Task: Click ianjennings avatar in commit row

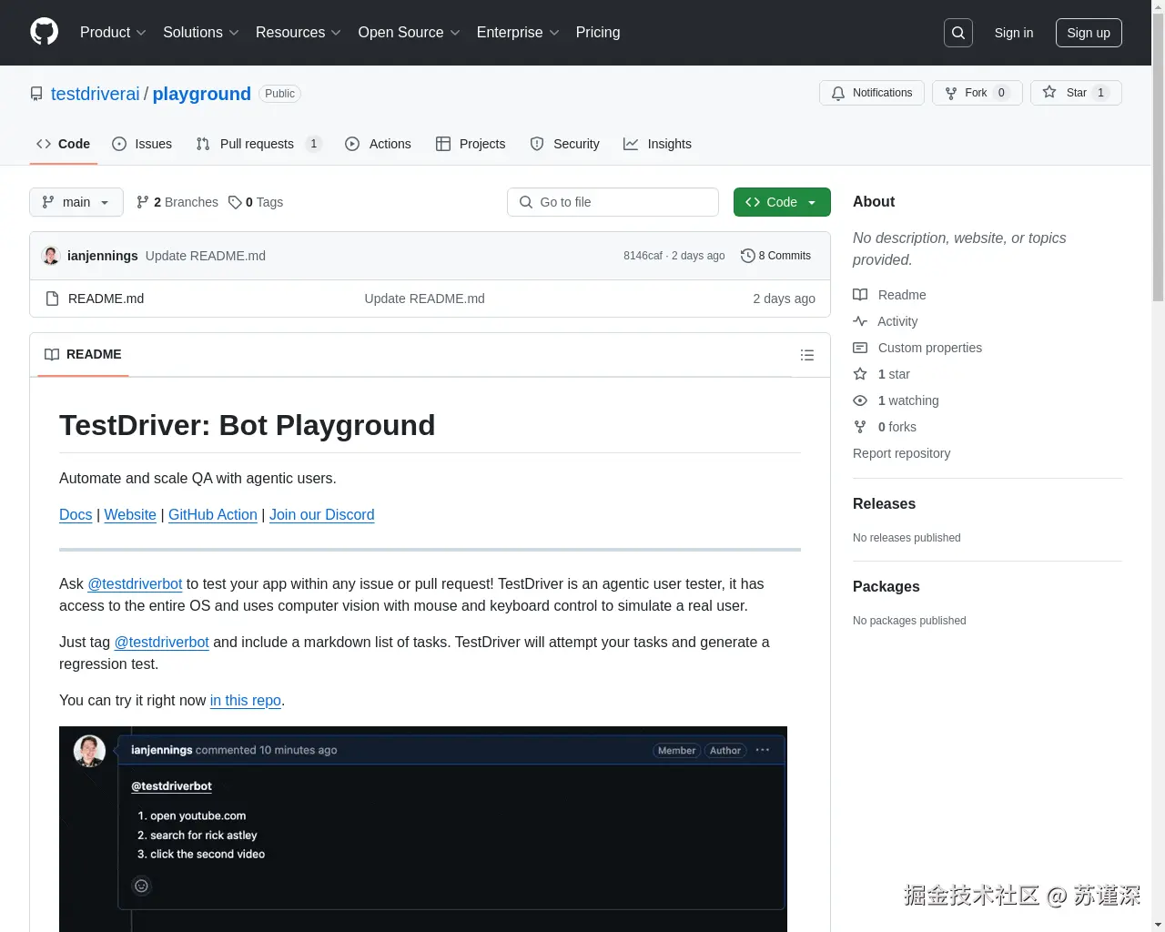Action: pos(51,256)
